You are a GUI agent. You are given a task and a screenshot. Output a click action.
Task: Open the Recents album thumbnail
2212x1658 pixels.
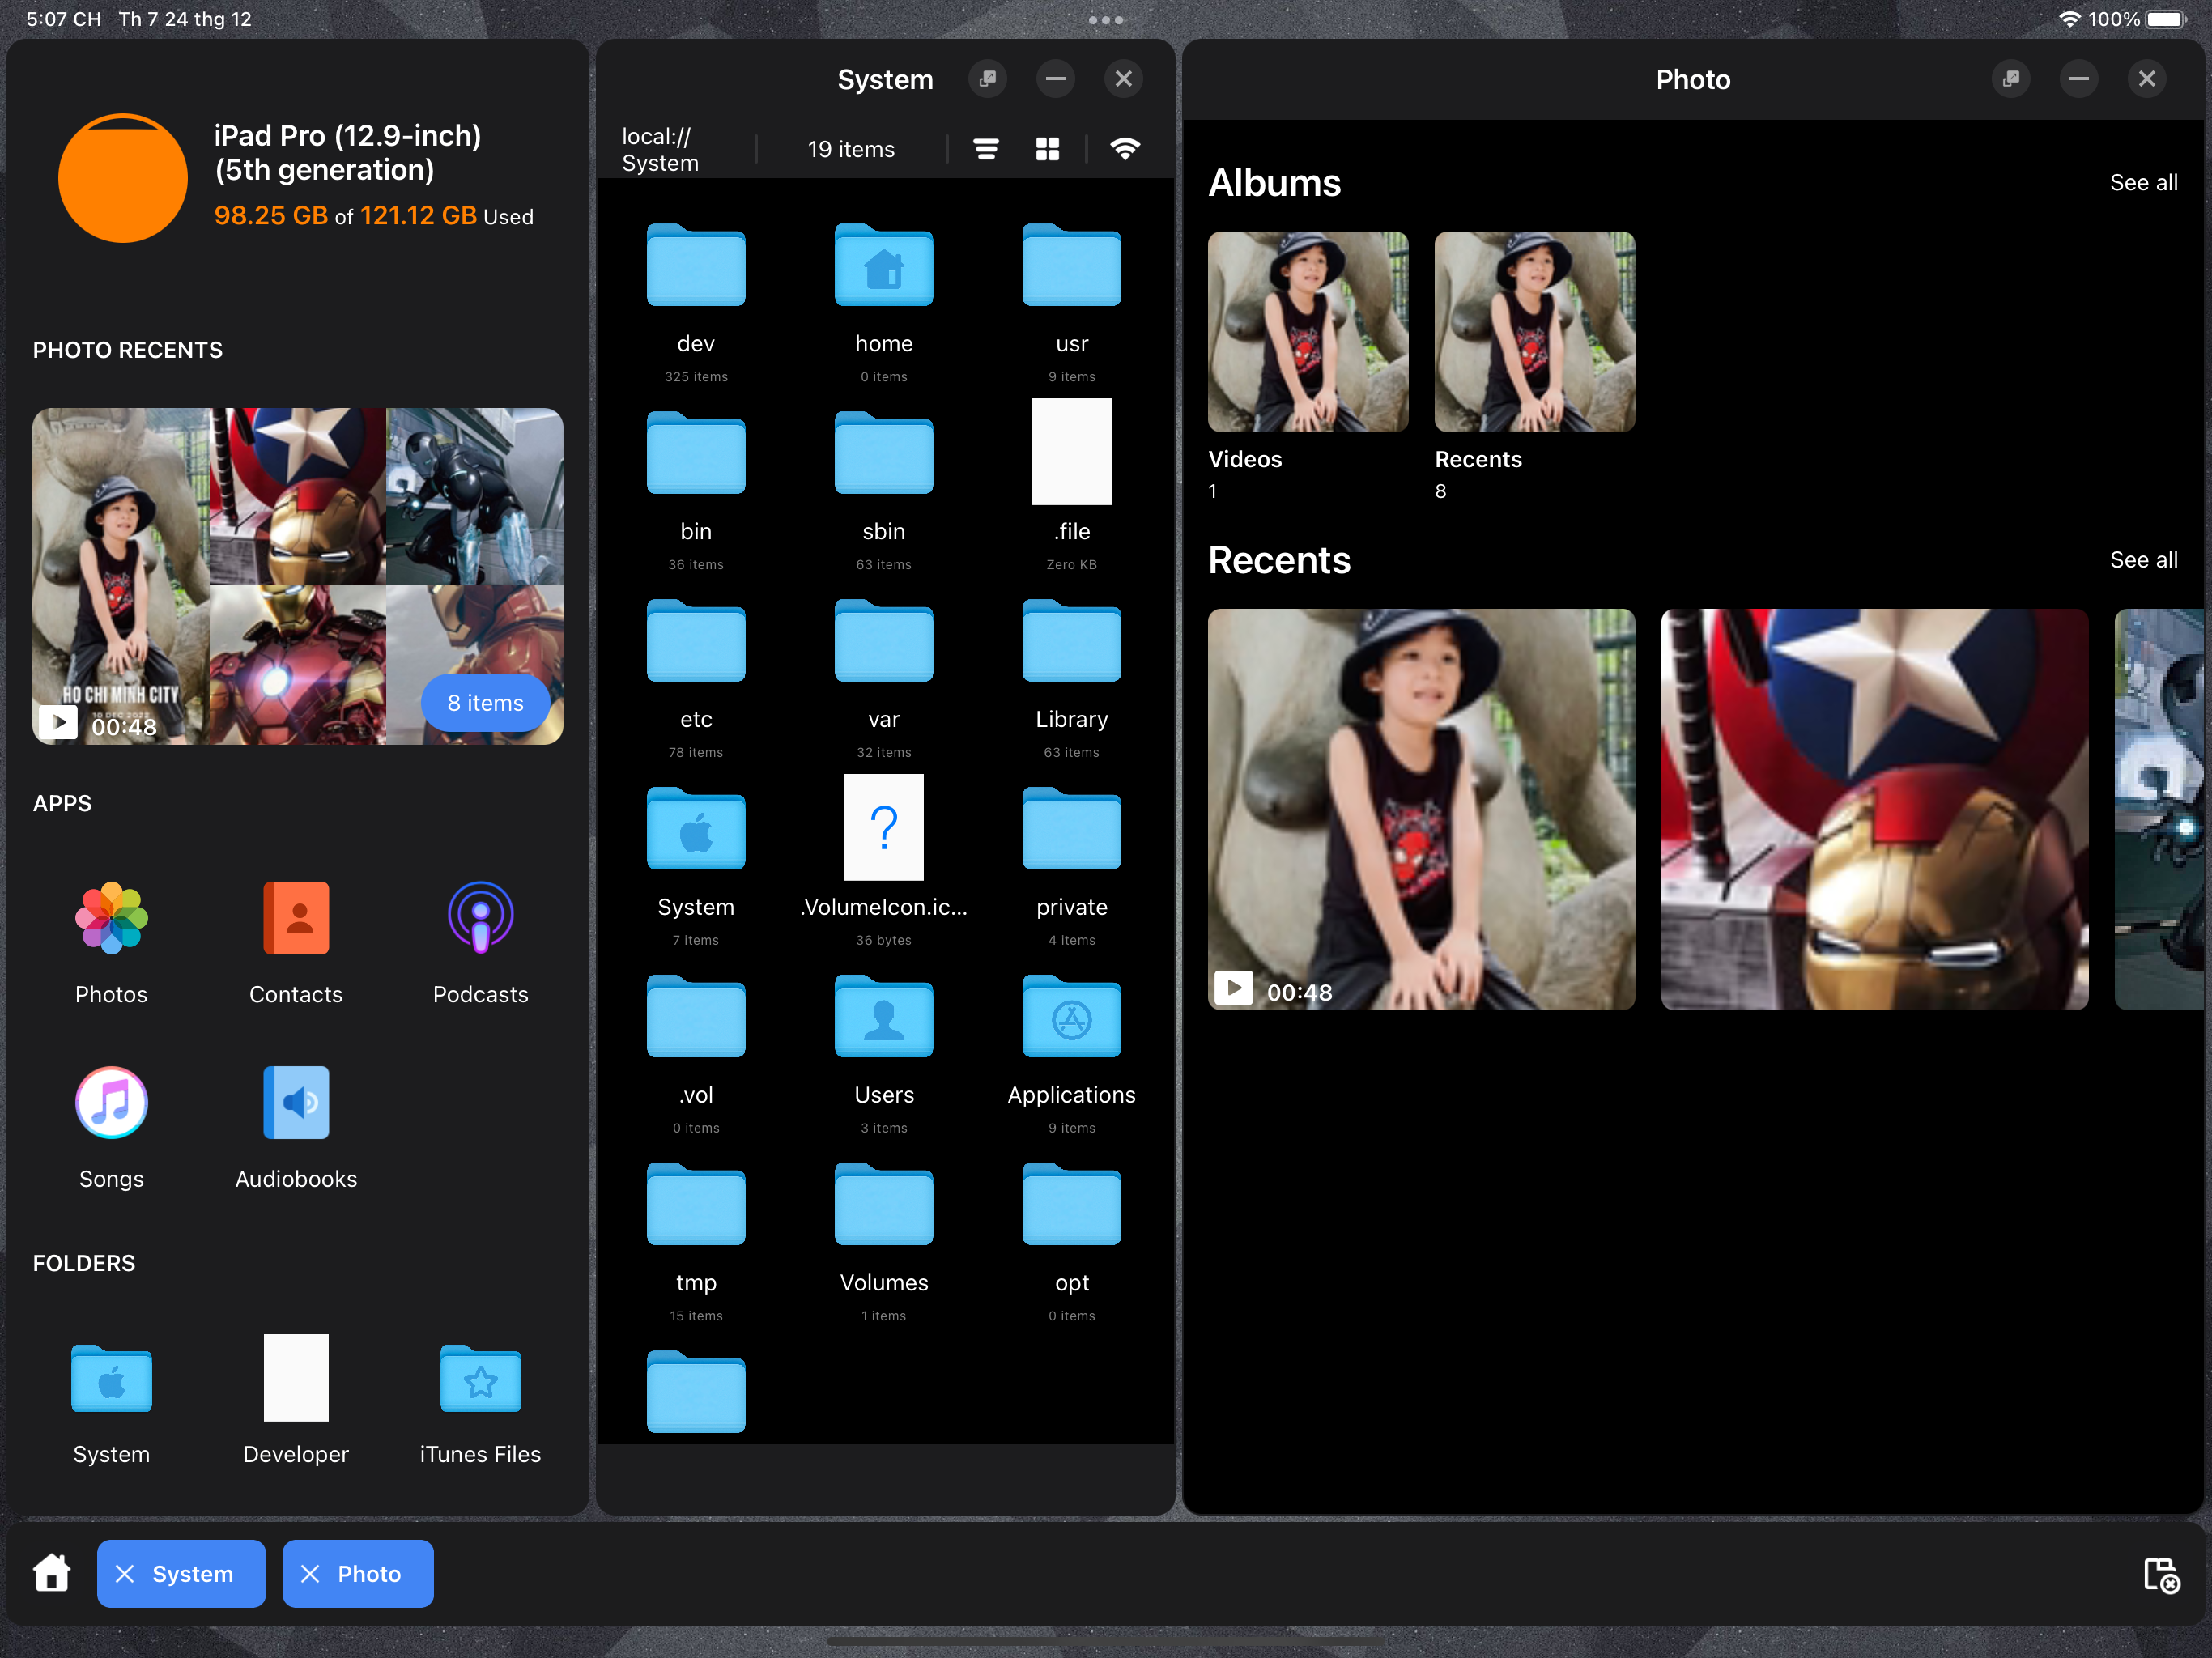[x=1535, y=332]
